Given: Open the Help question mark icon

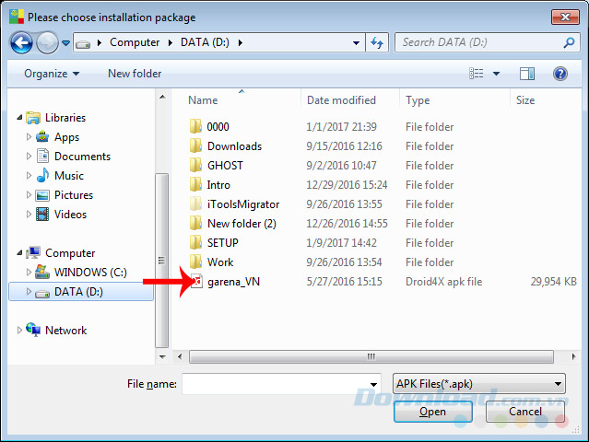Looking at the screenshot, I should click(560, 74).
